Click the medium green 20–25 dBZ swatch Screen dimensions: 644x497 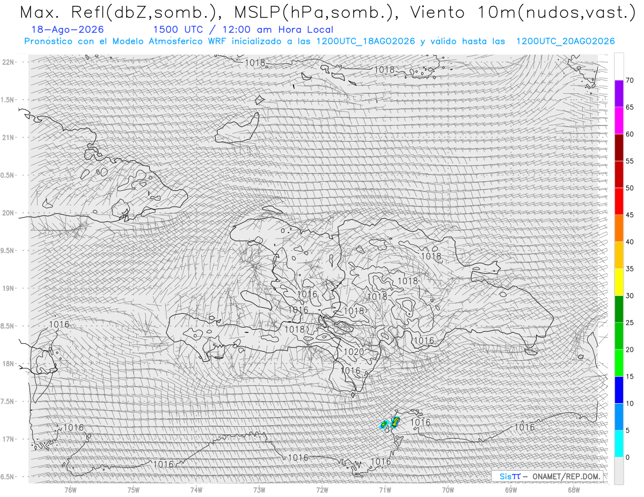coord(619,336)
